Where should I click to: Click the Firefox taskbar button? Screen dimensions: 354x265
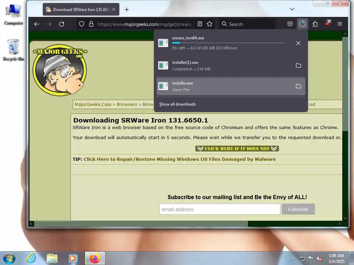click(x=95, y=258)
